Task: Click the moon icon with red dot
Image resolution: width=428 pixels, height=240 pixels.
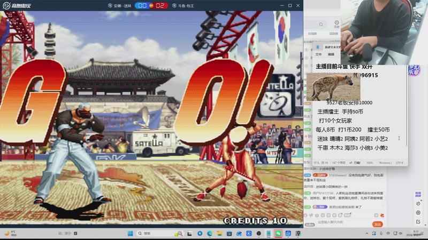Action: coord(418,203)
